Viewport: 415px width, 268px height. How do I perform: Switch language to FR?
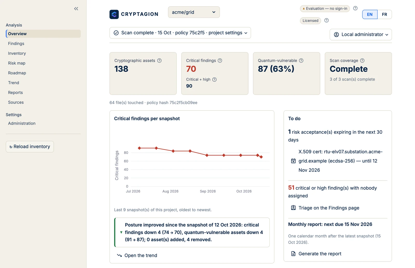coord(384,14)
